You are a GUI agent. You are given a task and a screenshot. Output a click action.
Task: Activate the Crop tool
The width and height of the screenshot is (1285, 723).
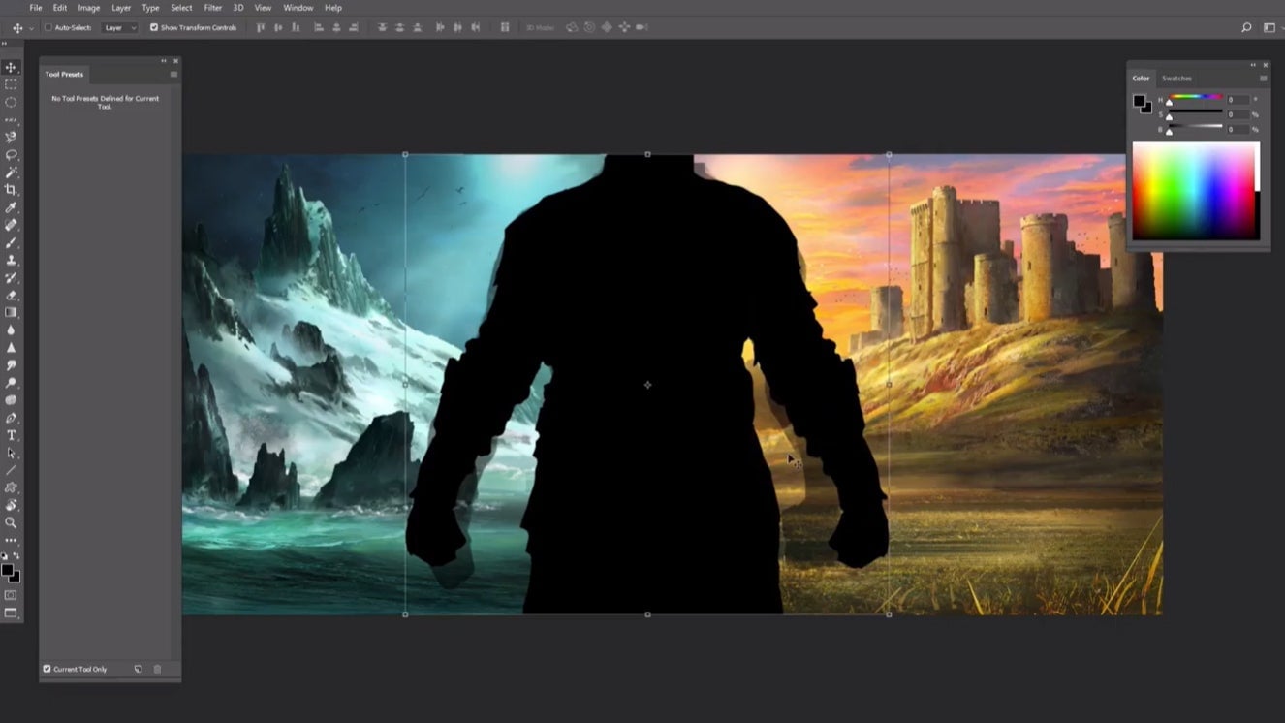(x=12, y=189)
